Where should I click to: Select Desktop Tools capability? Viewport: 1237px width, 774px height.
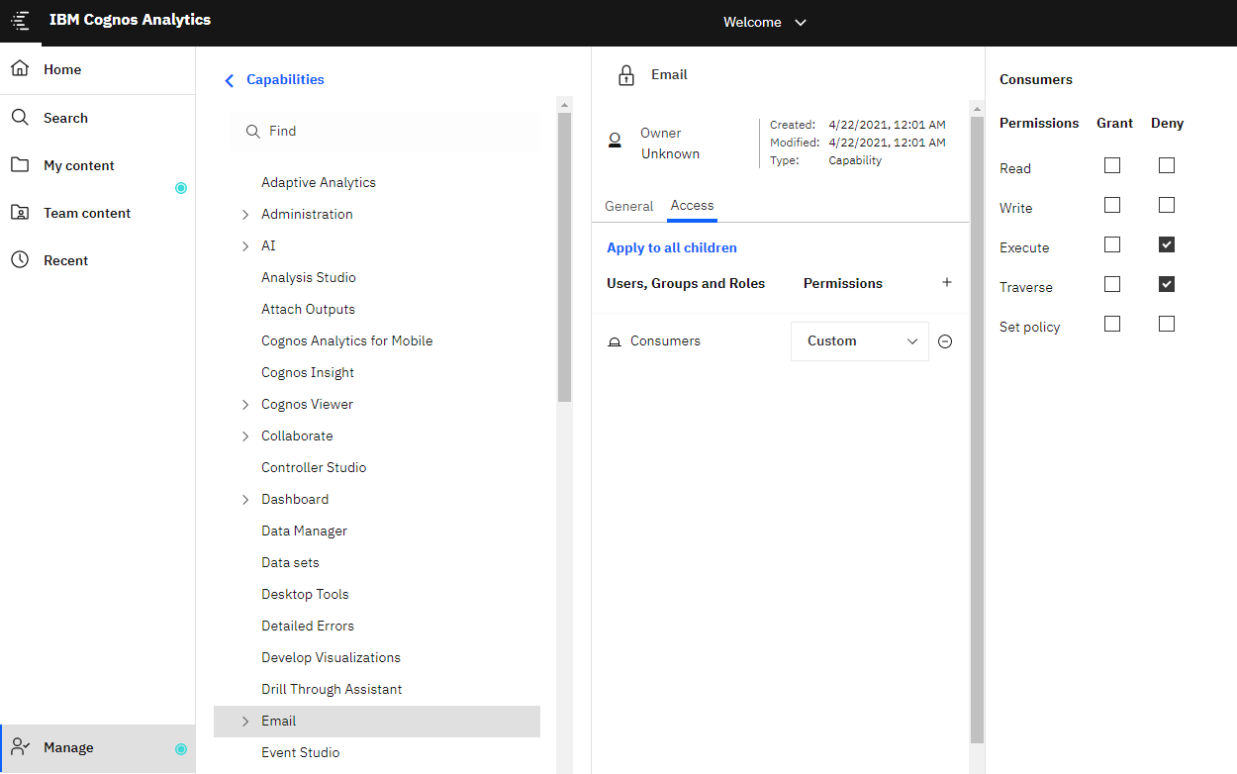click(305, 594)
